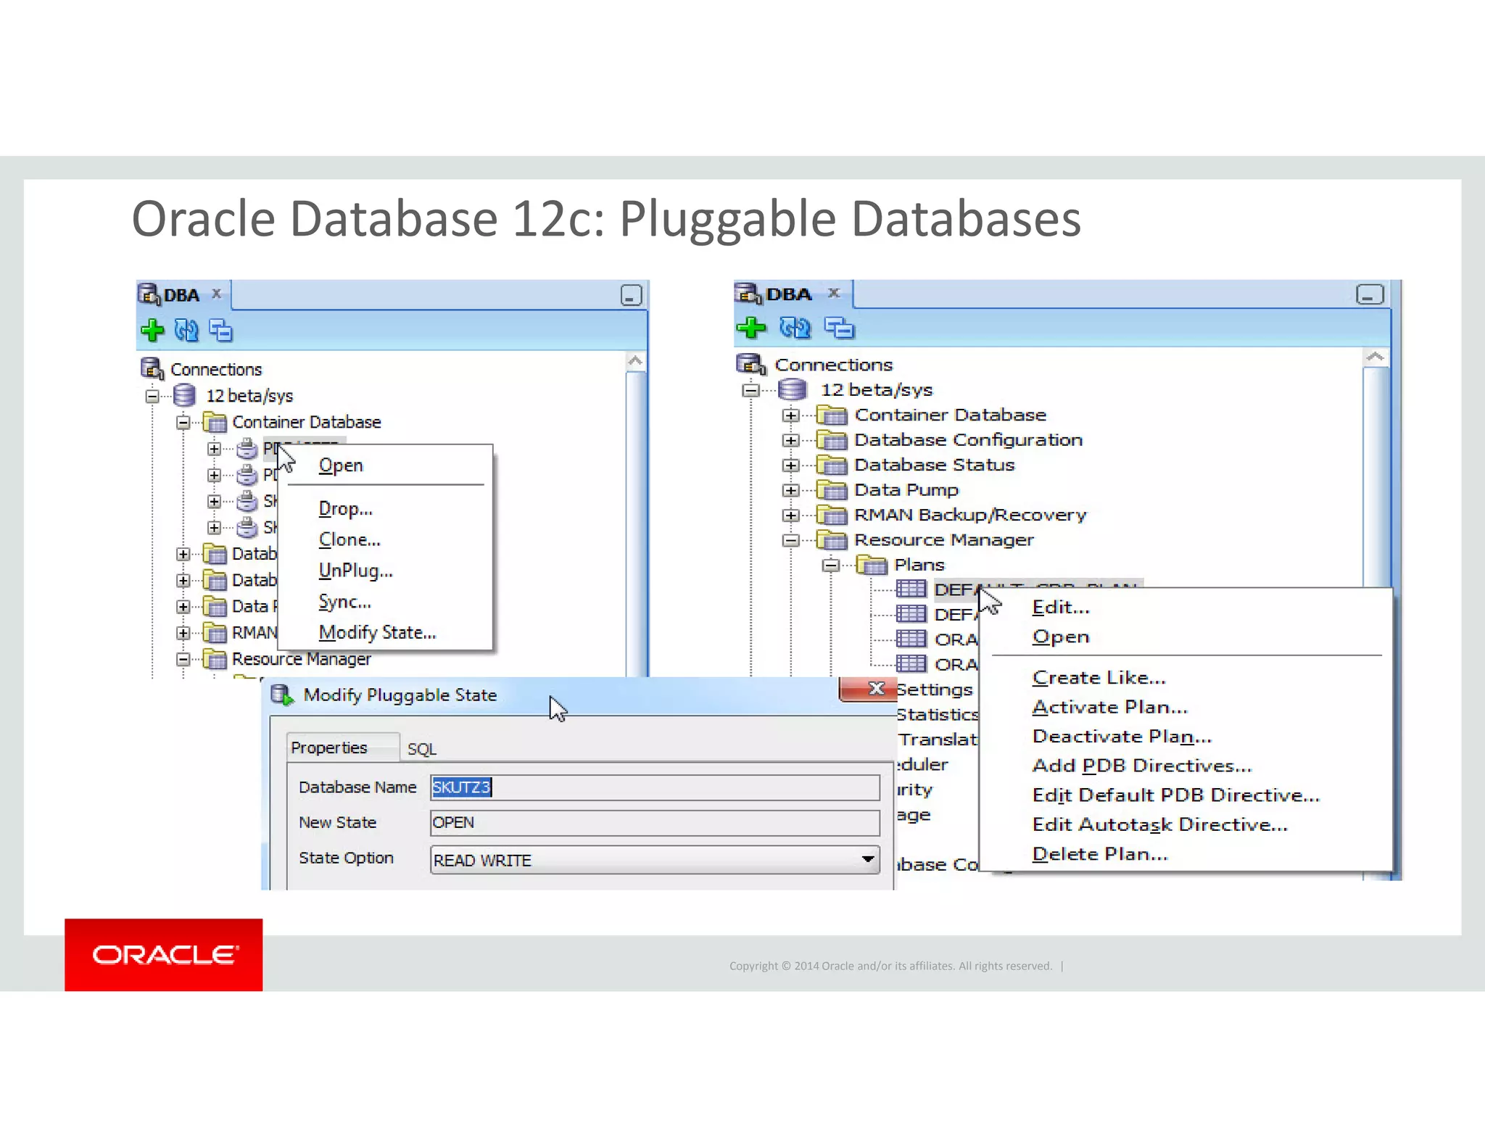Expand Database Status node in right panel
This screenshot has height=1147, width=1485.
click(791, 465)
